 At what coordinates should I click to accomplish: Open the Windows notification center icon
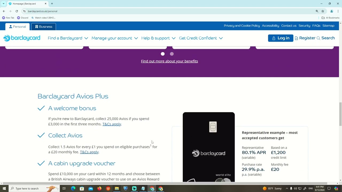pyautogui.click(x=329, y=189)
